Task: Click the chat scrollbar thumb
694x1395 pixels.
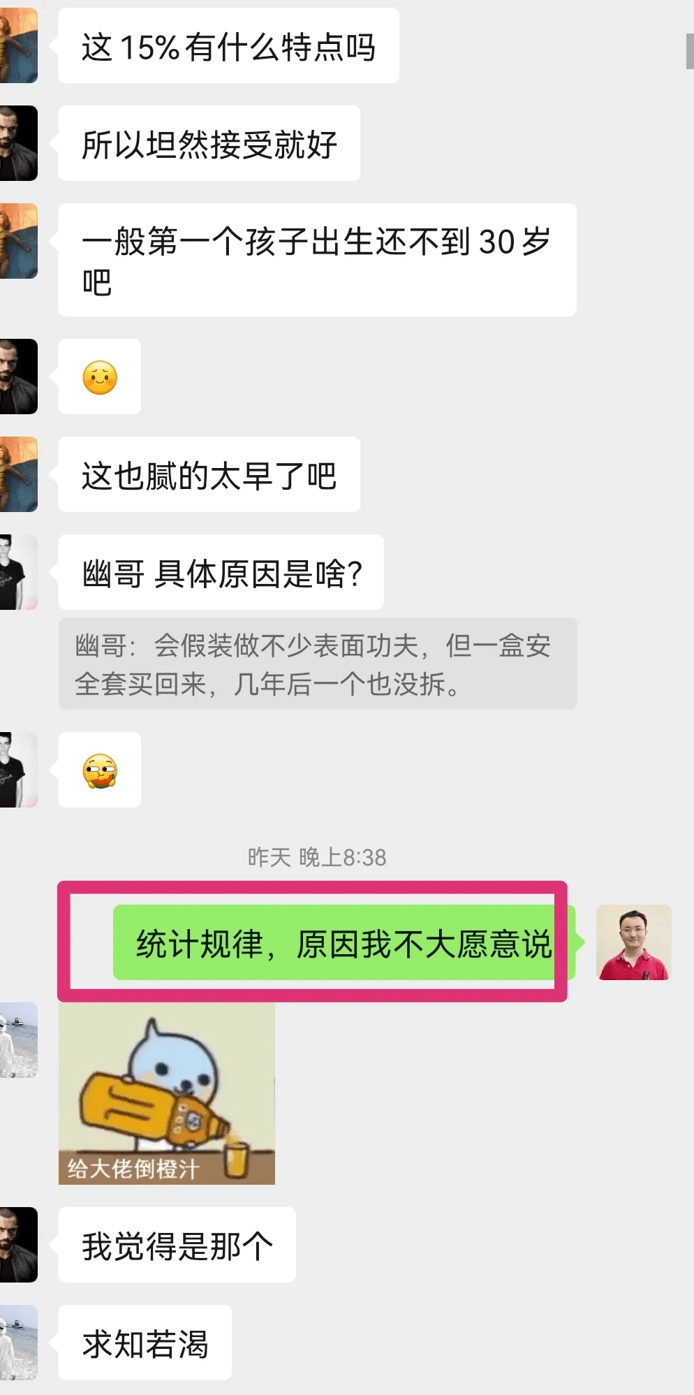Action: coord(690,50)
